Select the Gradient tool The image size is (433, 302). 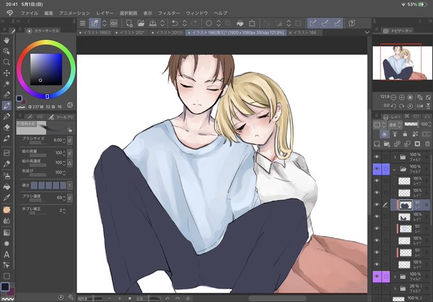click(x=6, y=233)
